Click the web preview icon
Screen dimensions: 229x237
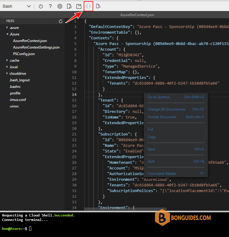click(98, 6)
